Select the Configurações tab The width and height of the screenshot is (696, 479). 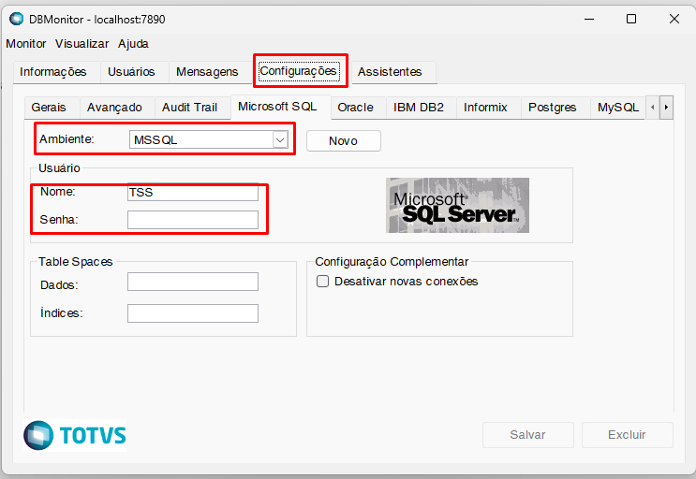tap(298, 71)
